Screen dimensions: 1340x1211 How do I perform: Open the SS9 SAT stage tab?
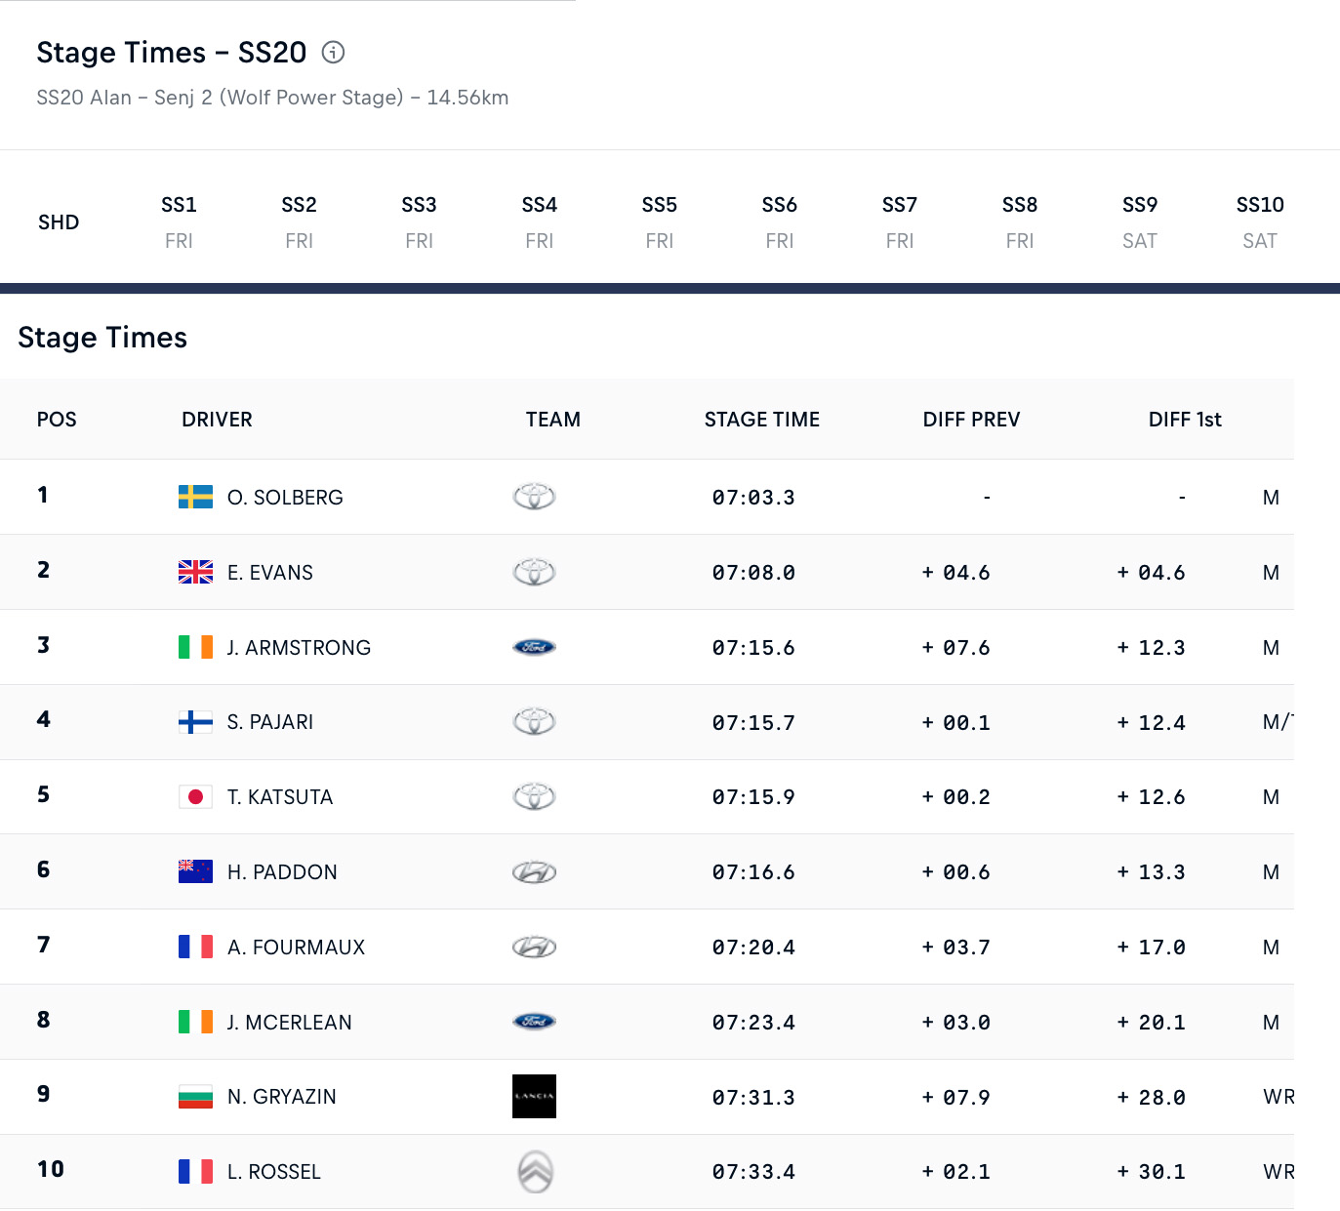click(1140, 222)
